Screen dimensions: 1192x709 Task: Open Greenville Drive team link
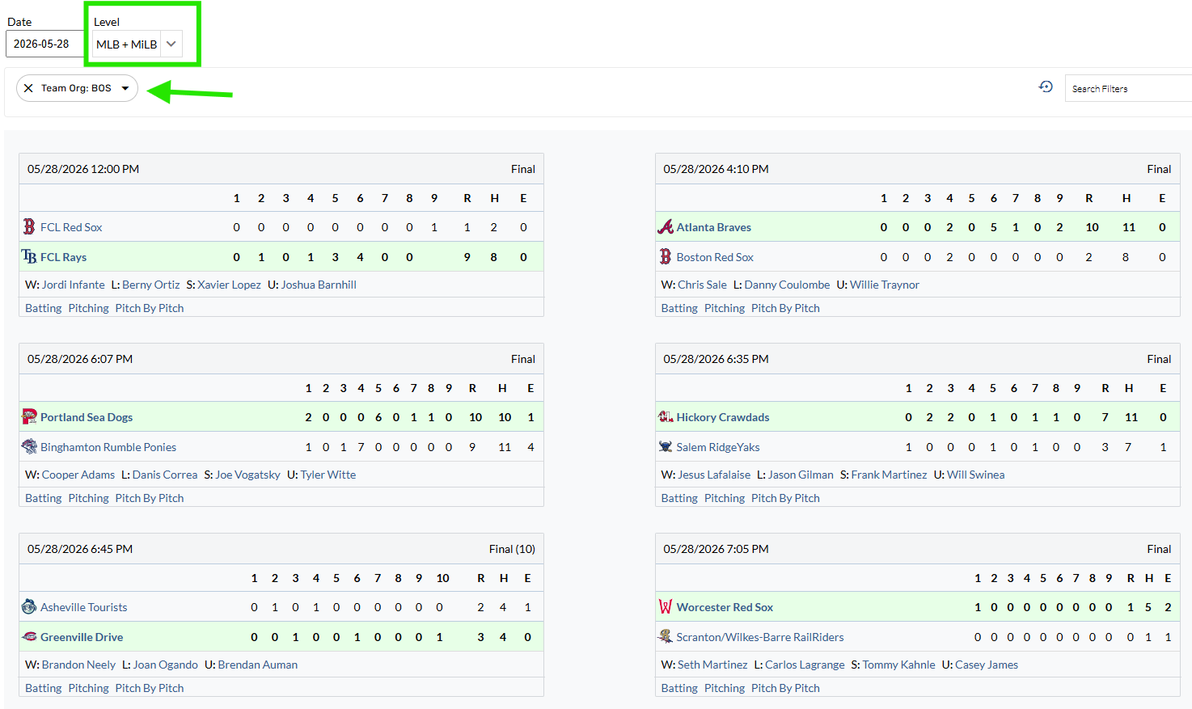coord(82,637)
